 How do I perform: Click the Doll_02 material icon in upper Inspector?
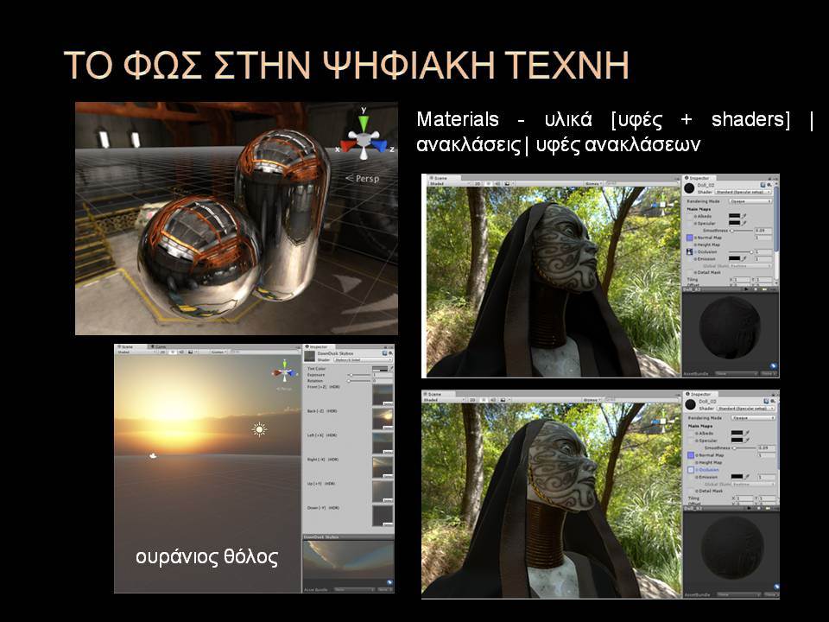point(689,187)
